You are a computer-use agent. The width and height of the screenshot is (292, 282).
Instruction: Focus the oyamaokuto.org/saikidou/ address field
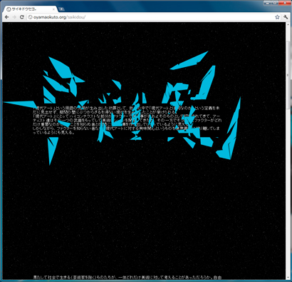[152, 17]
